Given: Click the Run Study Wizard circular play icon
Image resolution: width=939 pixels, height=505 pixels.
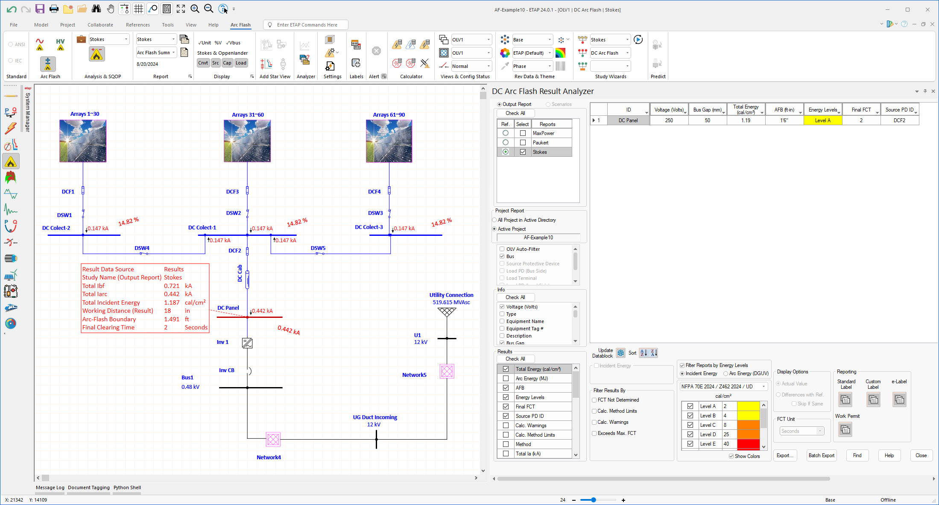Looking at the screenshot, I should click(638, 39).
